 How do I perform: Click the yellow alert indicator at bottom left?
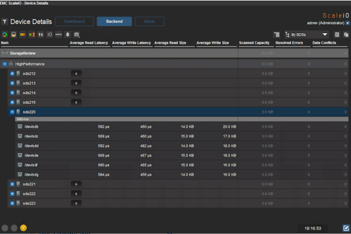(x=23, y=228)
